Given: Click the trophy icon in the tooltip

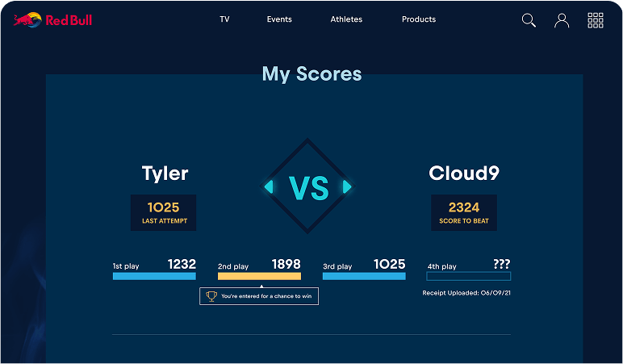Looking at the screenshot, I should click(211, 296).
